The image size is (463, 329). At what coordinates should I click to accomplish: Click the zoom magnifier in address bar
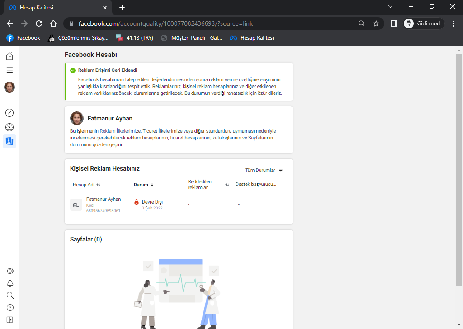coord(361,23)
